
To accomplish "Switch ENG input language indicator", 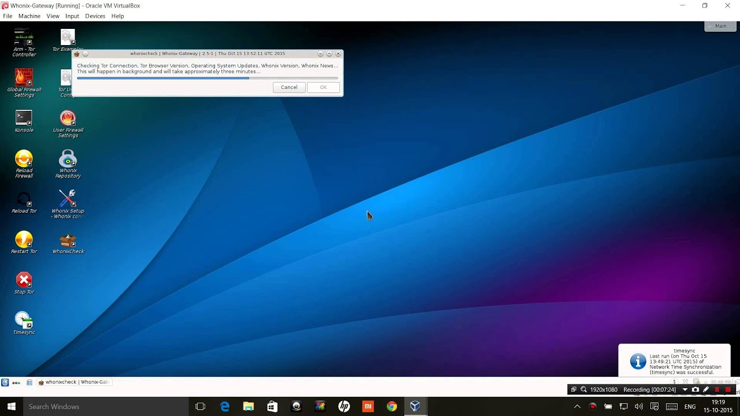I will (x=690, y=407).
